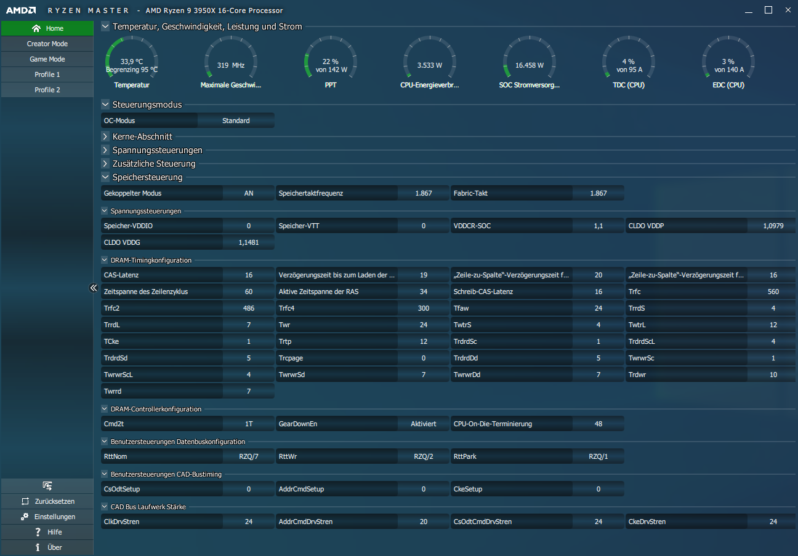The height and width of the screenshot is (556, 798).
Task: Click RttPark value RZQ/1
Action: pyautogui.click(x=598, y=456)
